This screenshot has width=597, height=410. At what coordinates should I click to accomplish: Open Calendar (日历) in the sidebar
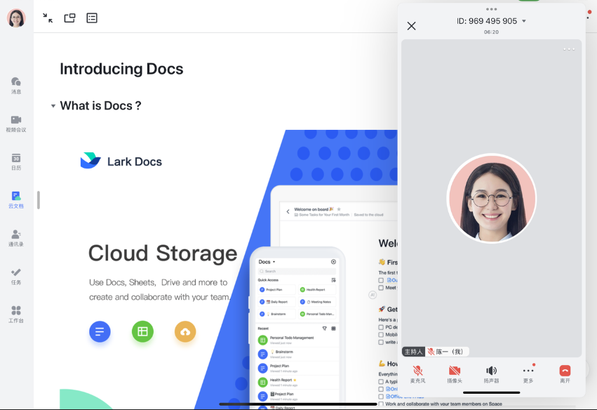(16, 161)
